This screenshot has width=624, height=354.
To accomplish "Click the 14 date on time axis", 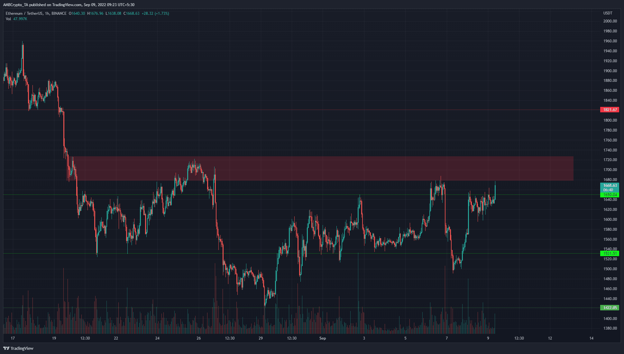I will [x=592, y=338].
